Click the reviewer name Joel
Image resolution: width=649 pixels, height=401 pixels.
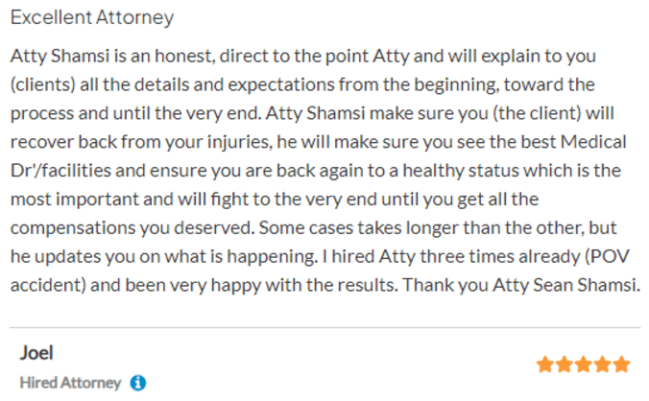pos(36,353)
